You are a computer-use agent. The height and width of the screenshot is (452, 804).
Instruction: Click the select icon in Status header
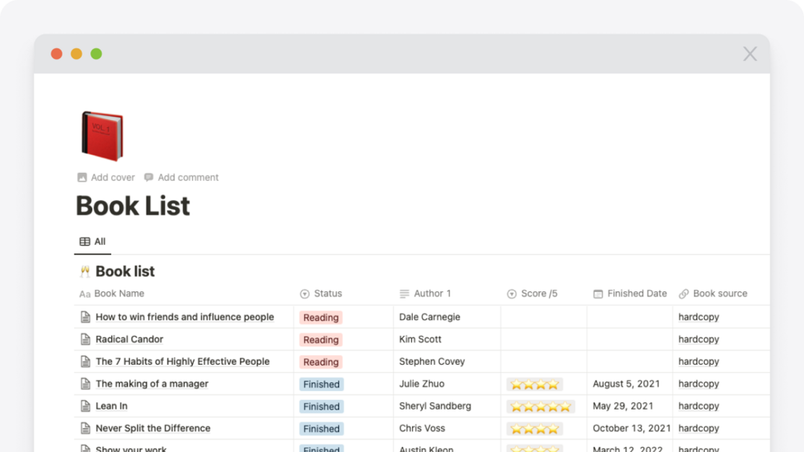tap(305, 294)
